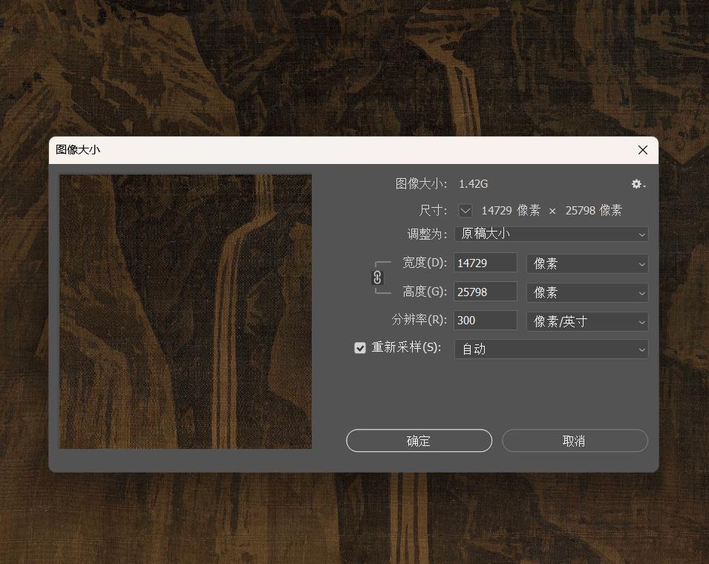Open the width unit 像素 dropdown
This screenshot has width=709, height=564.
587,263
